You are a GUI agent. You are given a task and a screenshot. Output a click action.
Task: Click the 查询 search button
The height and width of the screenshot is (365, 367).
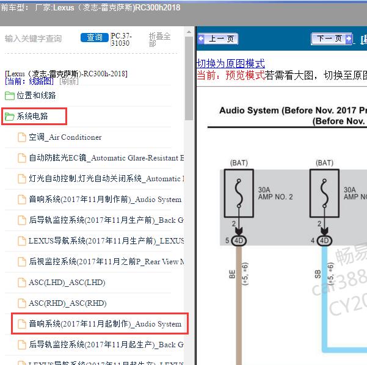(x=95, y=38)
